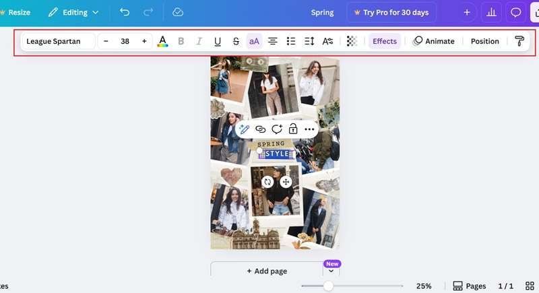The height and width of the screenshot is (293, 539).
Task: Add a comment from floating toolbar
Action: [277, 129]
